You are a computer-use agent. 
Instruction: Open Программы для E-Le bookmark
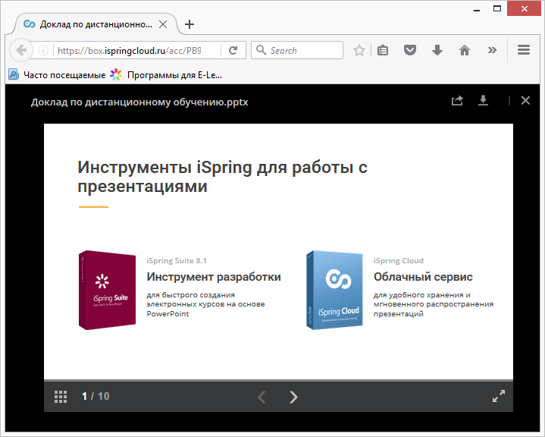coord(166,75)
